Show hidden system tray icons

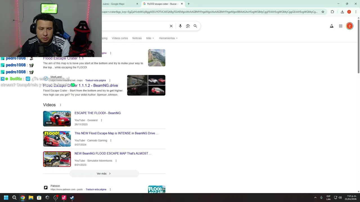(315, 198)
